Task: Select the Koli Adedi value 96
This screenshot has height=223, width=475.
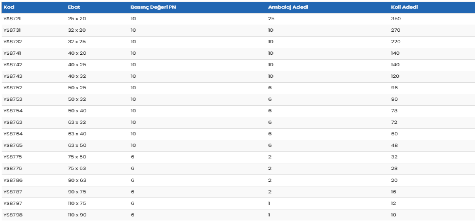Action: (x=394, y=88)
